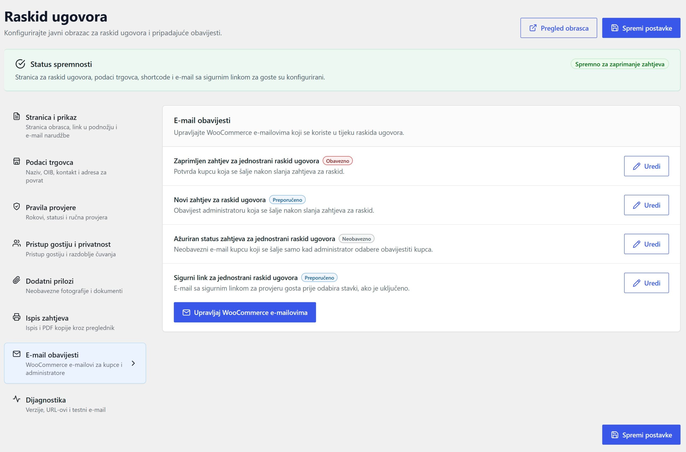The height and width of the screenshot is (452, 686).
Task: Save settings with the top Spremi postavke button
Action: [x=641, y=28]
